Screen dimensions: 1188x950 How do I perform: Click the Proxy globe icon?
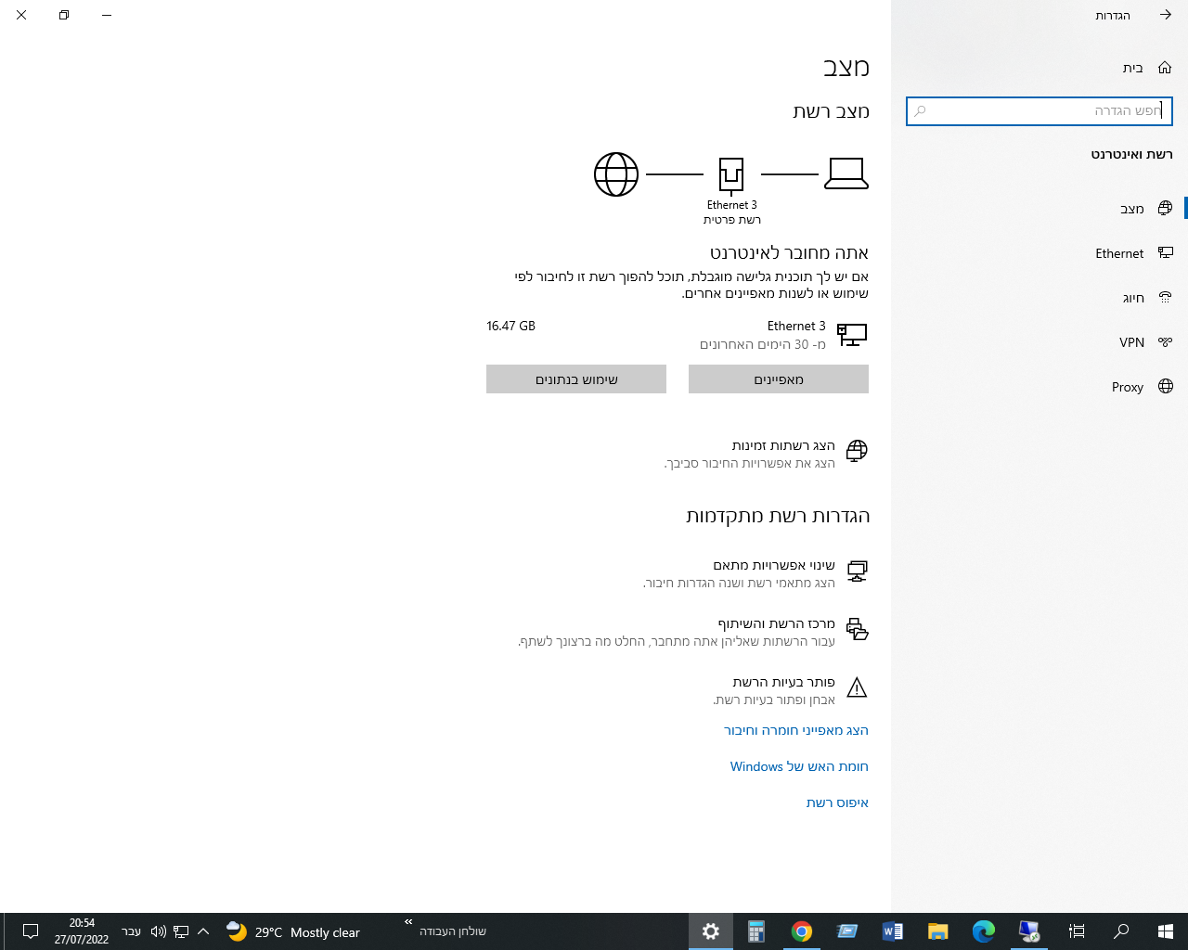(1165, 387)
